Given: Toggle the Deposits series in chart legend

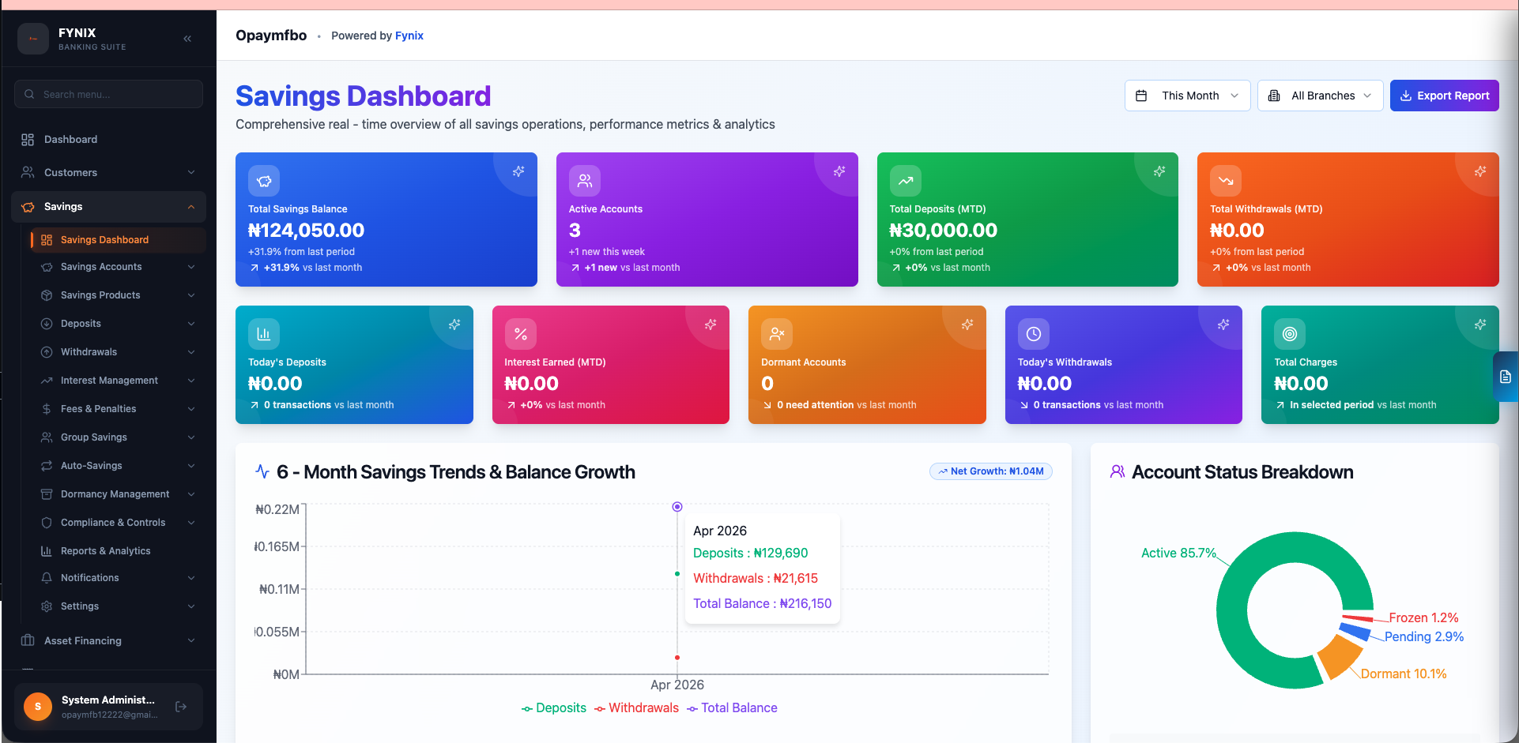Looking at the screenshot, I should (554, 708).
